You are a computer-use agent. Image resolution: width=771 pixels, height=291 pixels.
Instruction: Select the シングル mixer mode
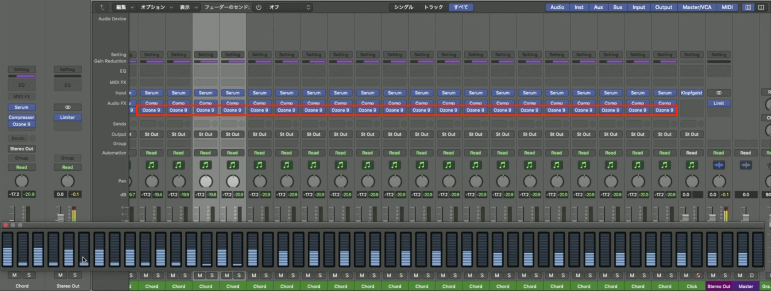[403, 7]
